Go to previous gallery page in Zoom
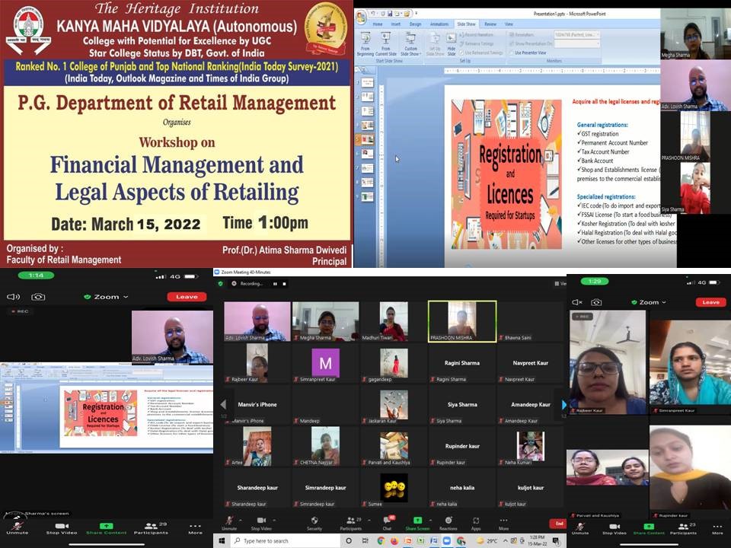 (x=223, y=404)
